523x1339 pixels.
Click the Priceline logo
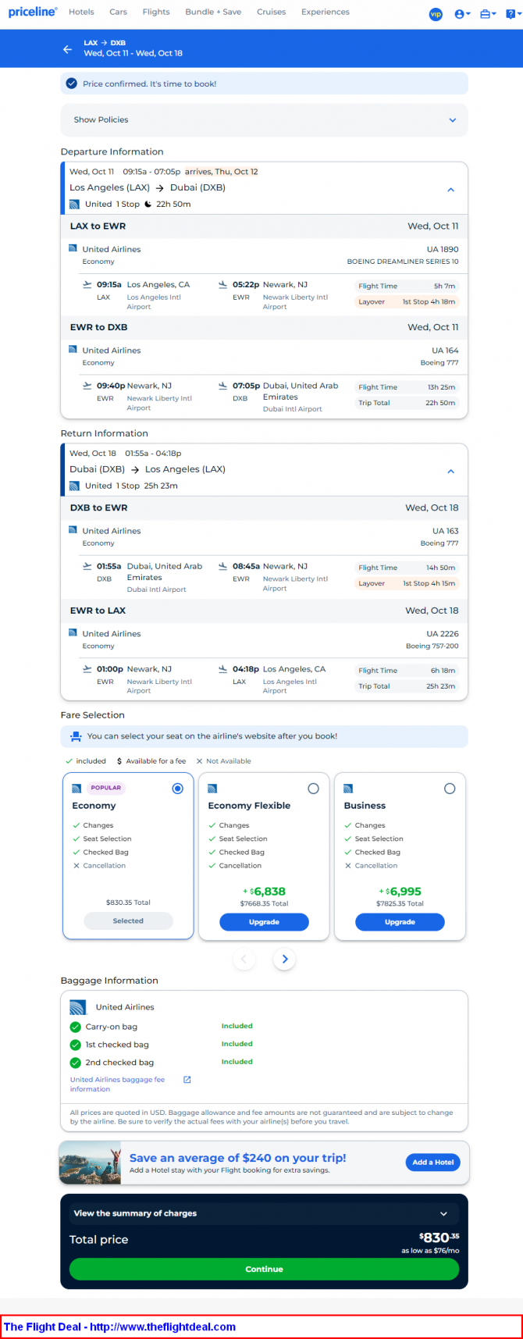33,12
